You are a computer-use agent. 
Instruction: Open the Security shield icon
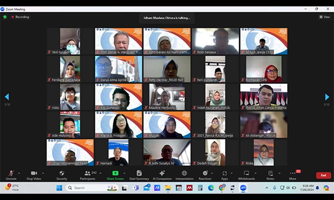61,173
